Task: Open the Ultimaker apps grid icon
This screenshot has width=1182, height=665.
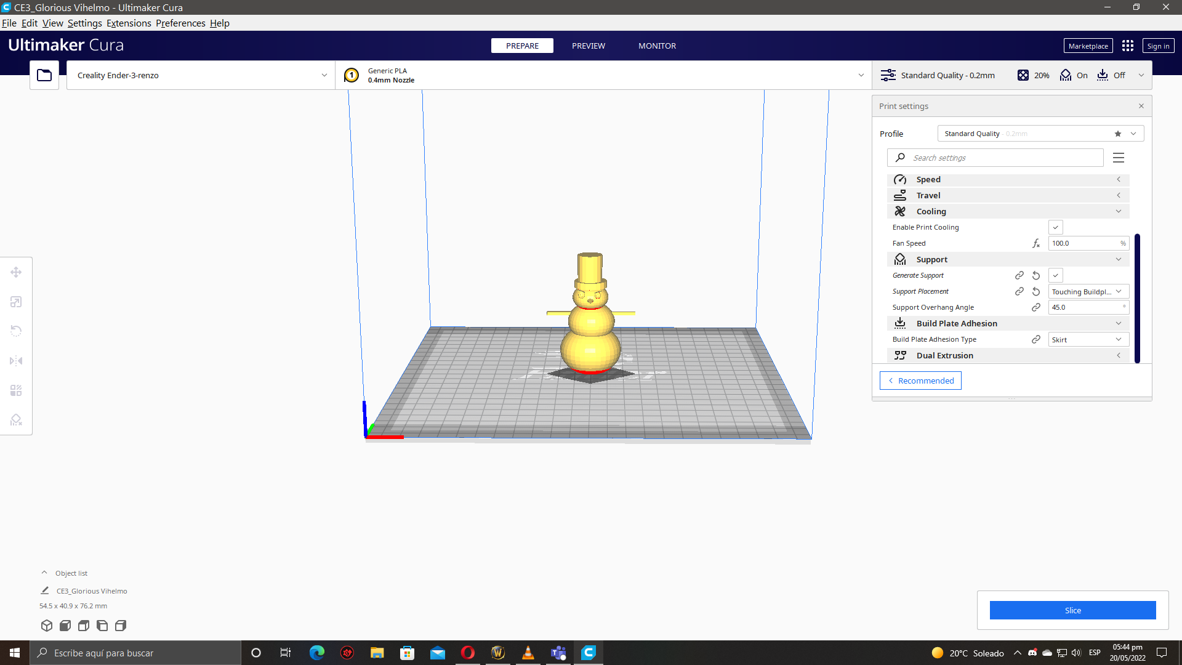Action: [x=1128, y=46]
